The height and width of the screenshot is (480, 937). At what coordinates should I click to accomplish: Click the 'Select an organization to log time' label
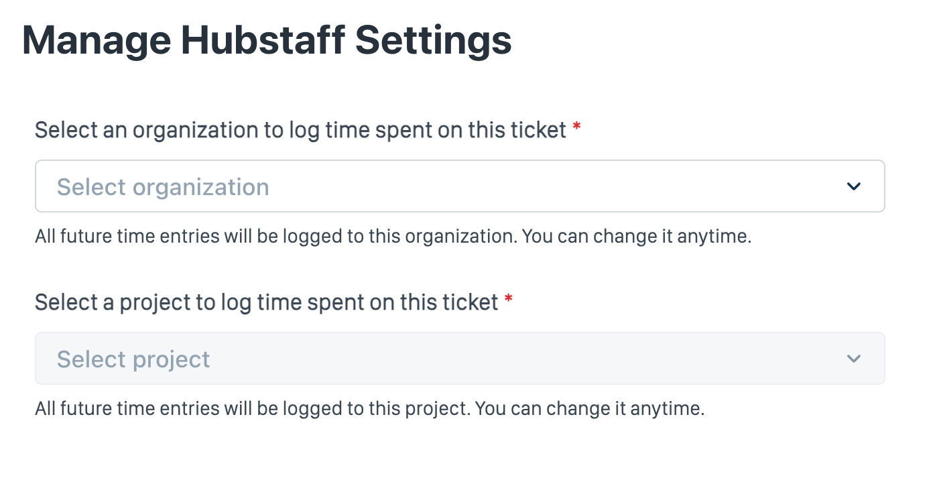300,129
